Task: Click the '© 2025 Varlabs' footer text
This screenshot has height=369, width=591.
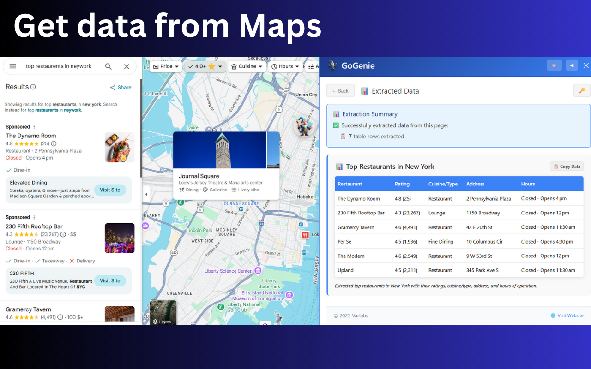Action: tap(351, 316)
